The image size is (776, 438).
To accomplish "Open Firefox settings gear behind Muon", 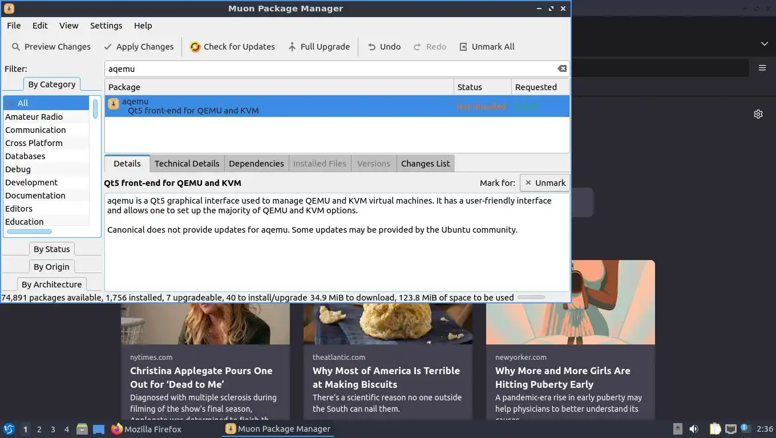I will [x=758, y=114].
